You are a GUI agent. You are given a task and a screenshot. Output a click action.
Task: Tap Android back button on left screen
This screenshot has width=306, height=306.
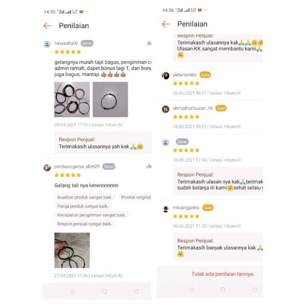pos(136,291)
